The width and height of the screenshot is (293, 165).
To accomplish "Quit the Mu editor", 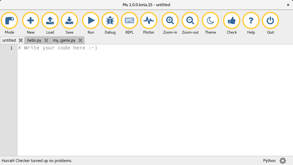I will click(x=270, y=21).
